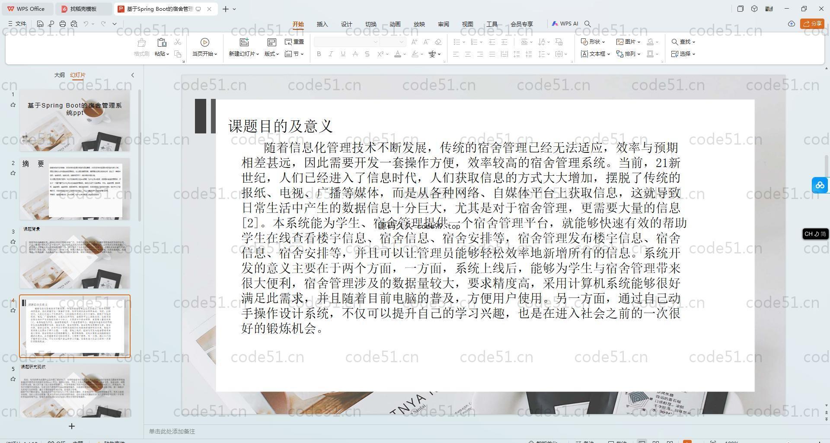Start slideshow from current slide play icon
830x443 pixels.
[x=205, y=42]
